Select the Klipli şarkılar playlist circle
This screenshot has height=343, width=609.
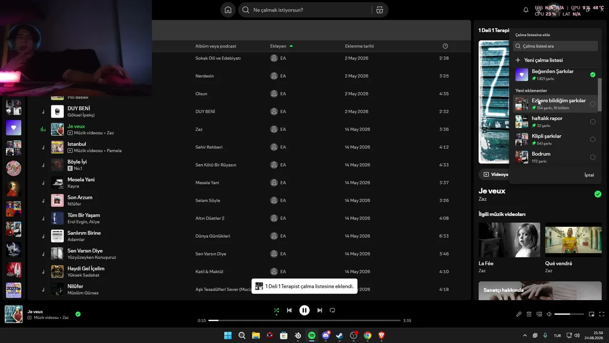point(593,140)
